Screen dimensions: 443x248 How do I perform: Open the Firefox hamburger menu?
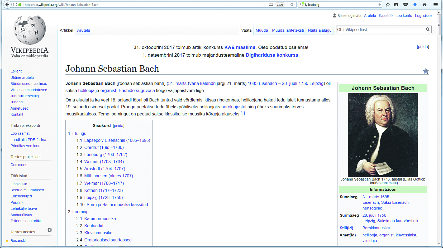(x=435, y=4)
